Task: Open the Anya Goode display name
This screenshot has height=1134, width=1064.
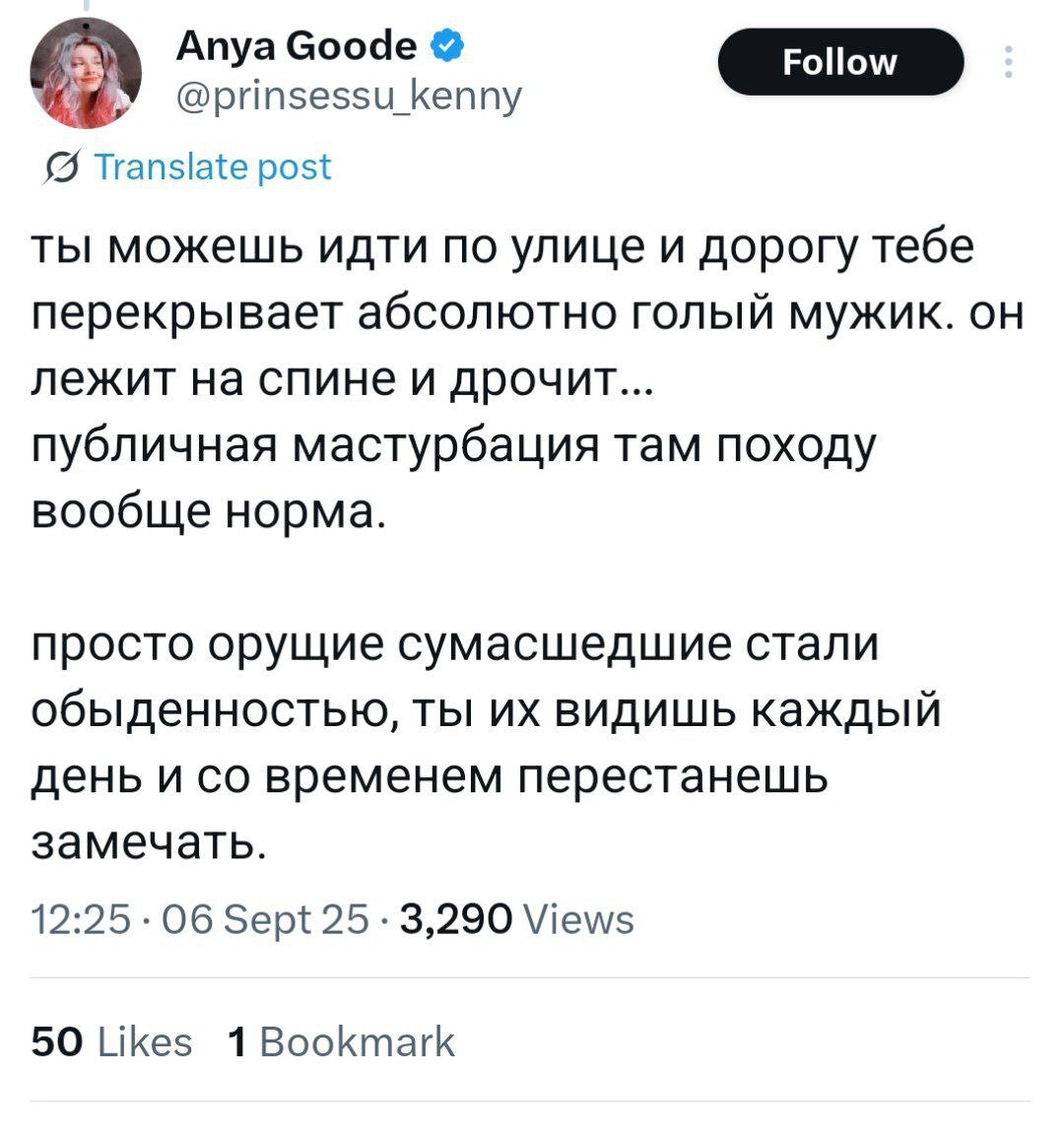Action: 297,45
